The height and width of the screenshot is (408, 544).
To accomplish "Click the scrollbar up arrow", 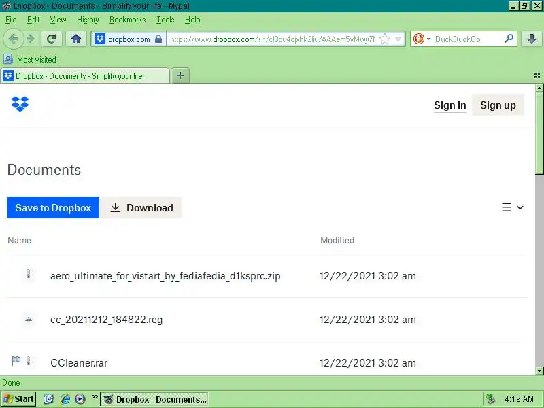I will [x=539, y=88].
